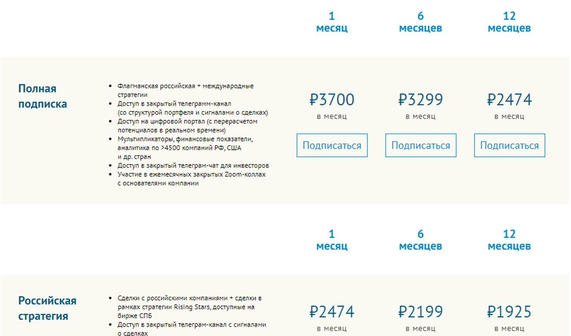Click the ₽2474 price in Российская стратегия
Screen dimensions: 571x336
click(x=332, y=312)
